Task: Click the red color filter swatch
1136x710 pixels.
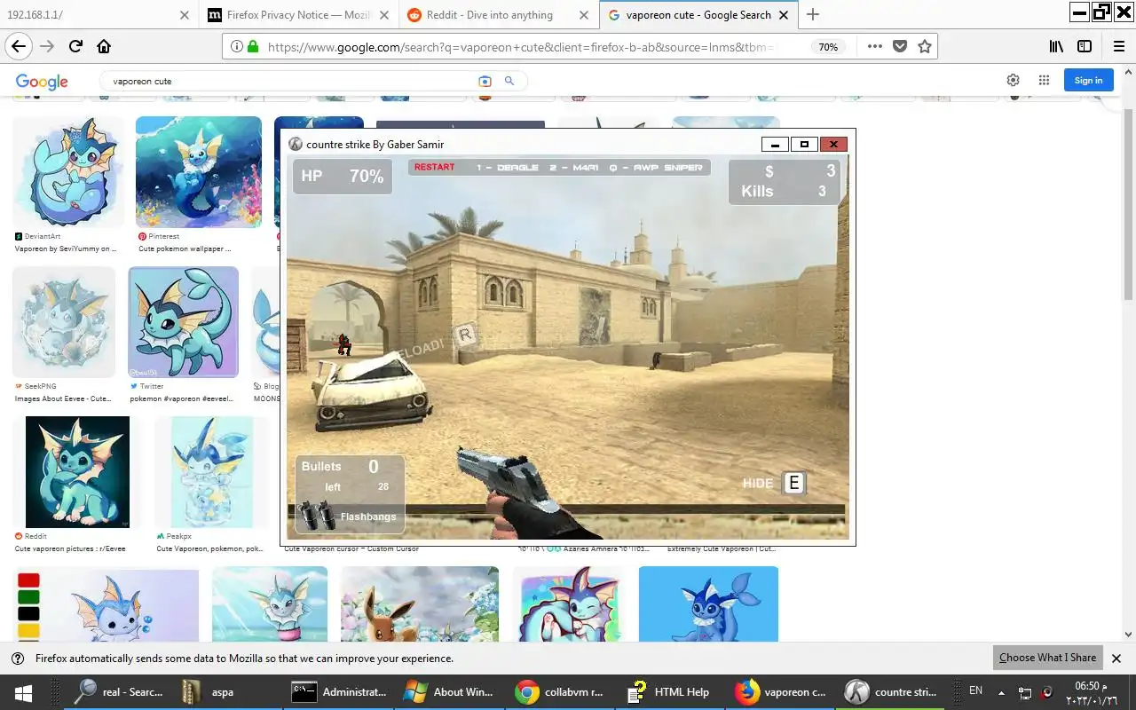Action: 28,580
